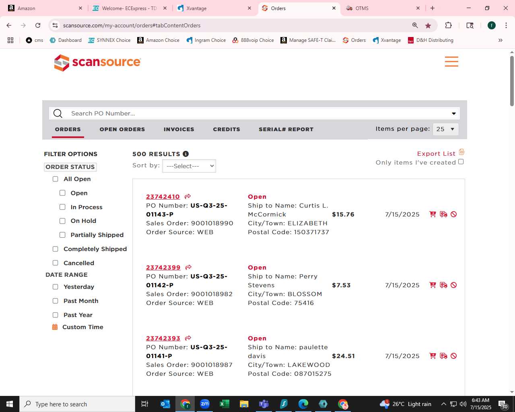This screenshot has height=412, width=515.
Task: Switch to the Open Orders tab
Action: 122,129
